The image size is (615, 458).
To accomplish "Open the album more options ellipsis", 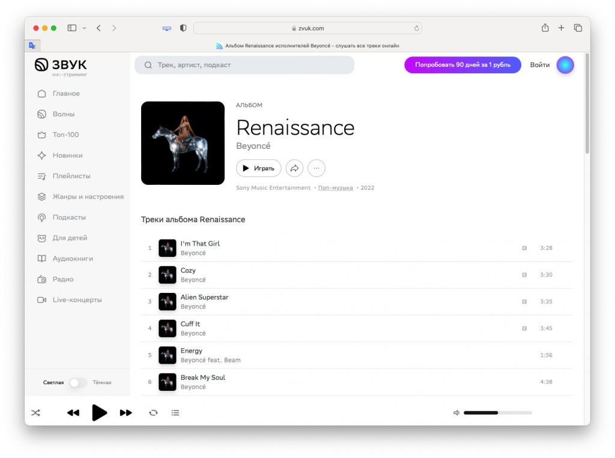I will [x=317, y=168].
